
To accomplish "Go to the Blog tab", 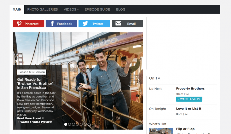I will [x=121, y=9].
